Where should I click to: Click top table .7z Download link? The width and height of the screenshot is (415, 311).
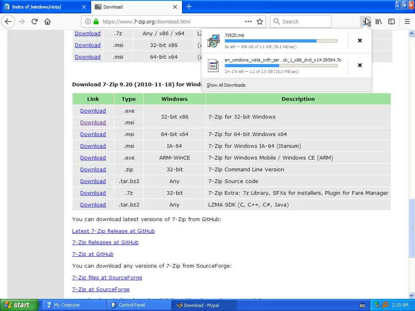pos(88,33)
